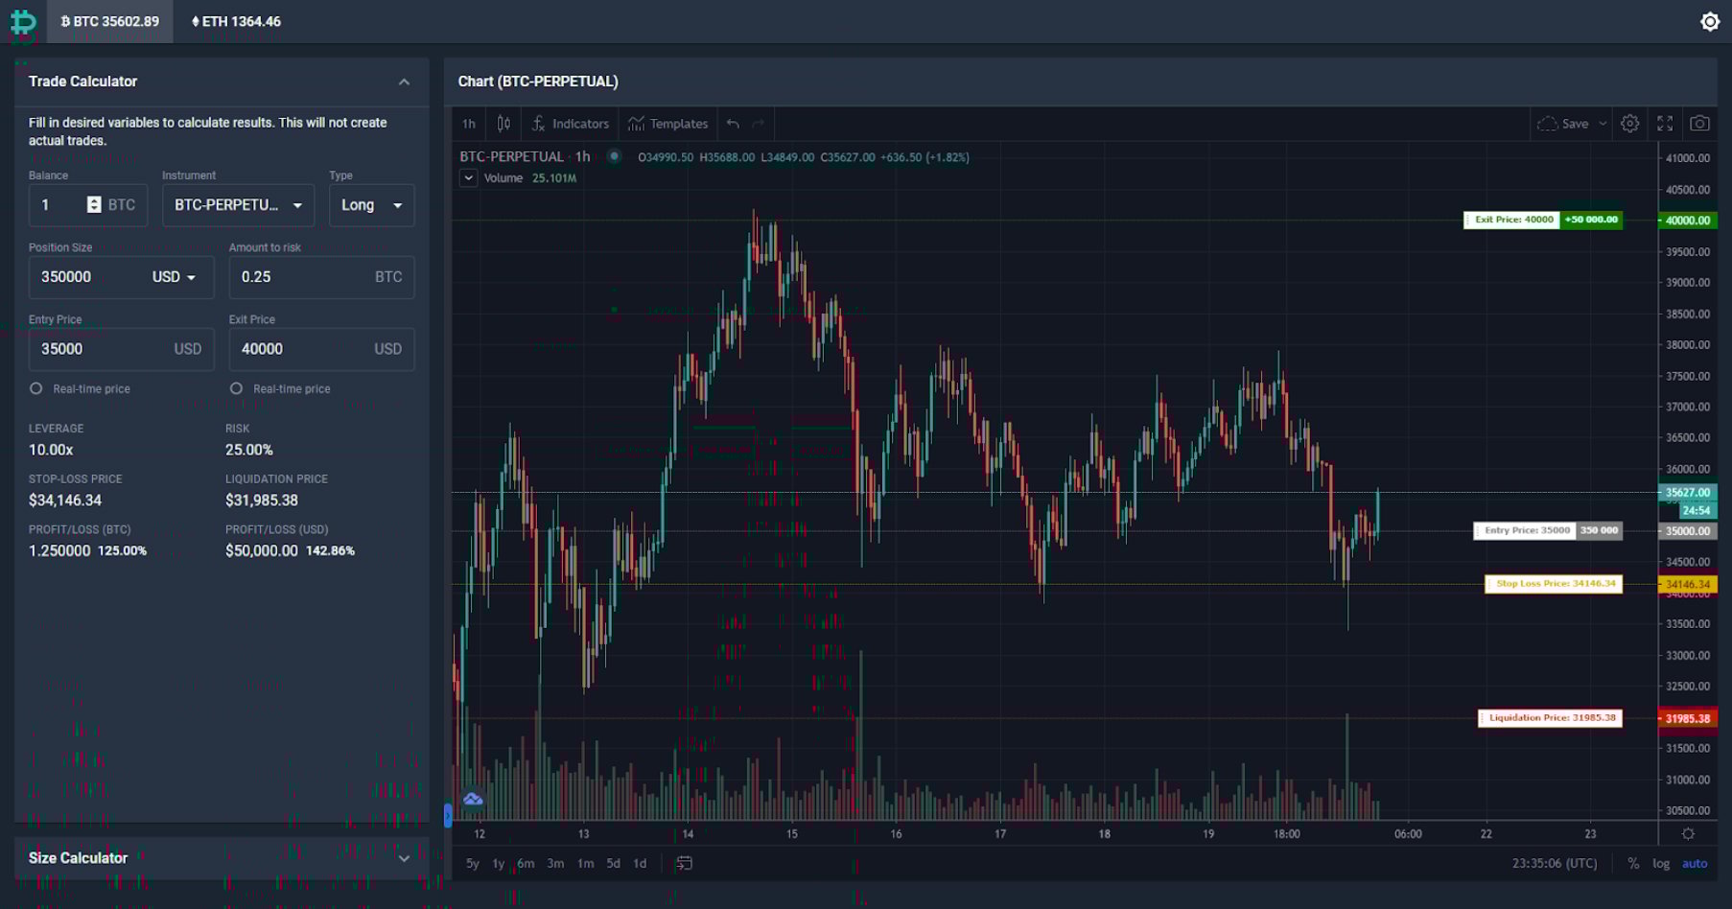
Task: Click the Deribit logo icon
Action: pyautogui.click(x=23, y=21)
